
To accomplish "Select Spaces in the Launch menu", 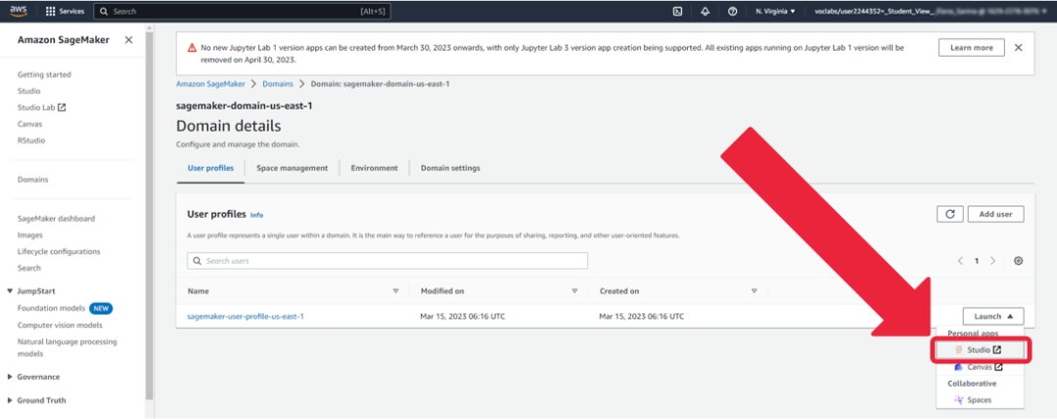I will click(980, 400).
